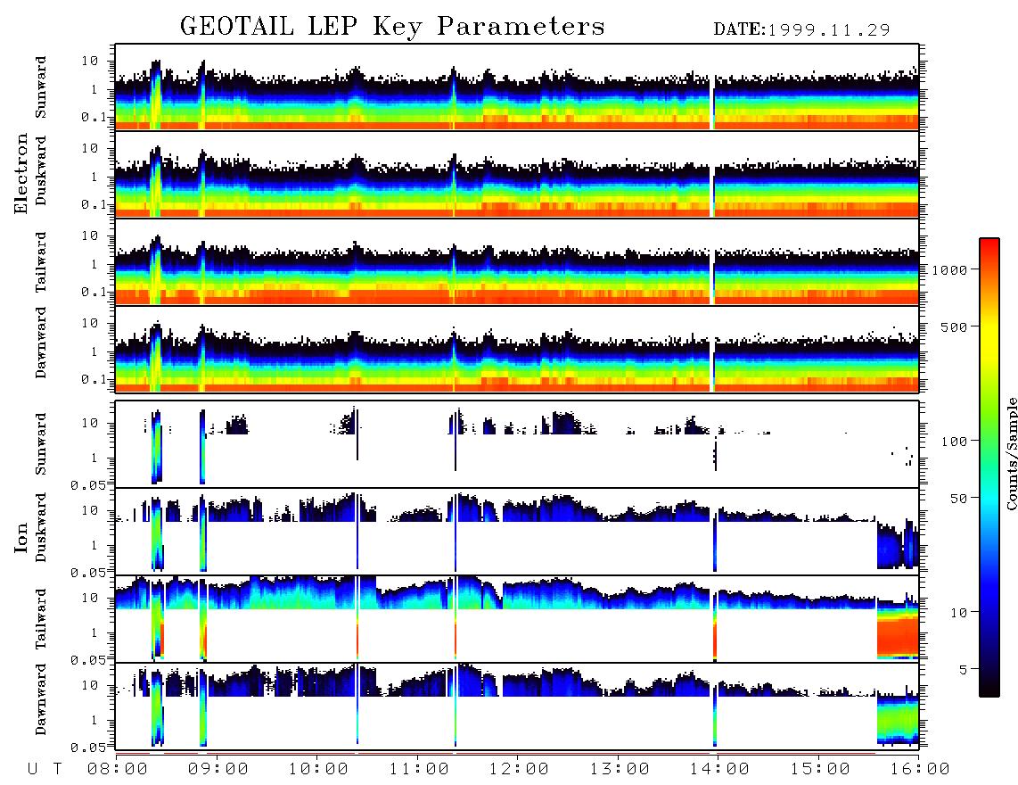Select the Electron Tailward spectrogram panel
This screenshot has height=785, width=1018.
pyautogui.click(x=517, y=262)
